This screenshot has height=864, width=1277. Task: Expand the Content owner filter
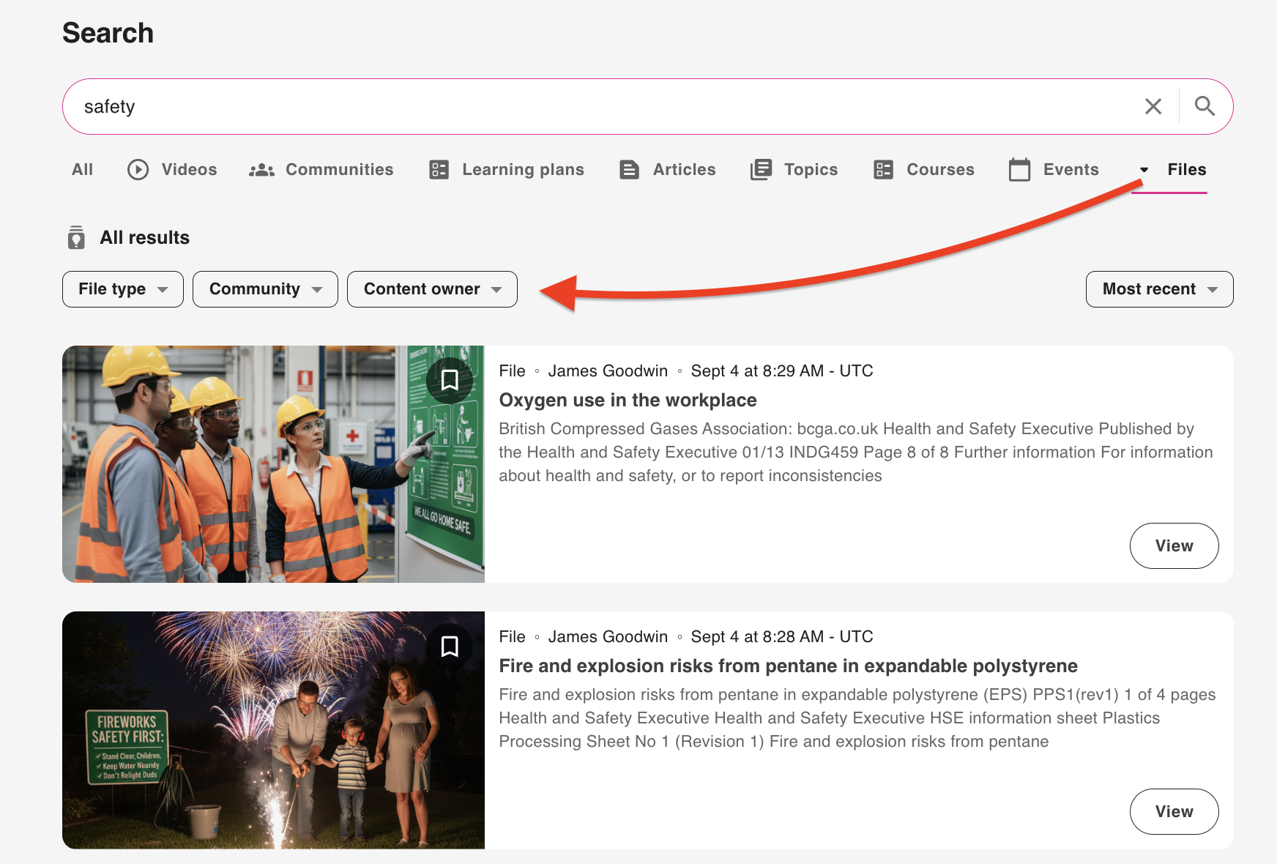(x=432, y=289)
